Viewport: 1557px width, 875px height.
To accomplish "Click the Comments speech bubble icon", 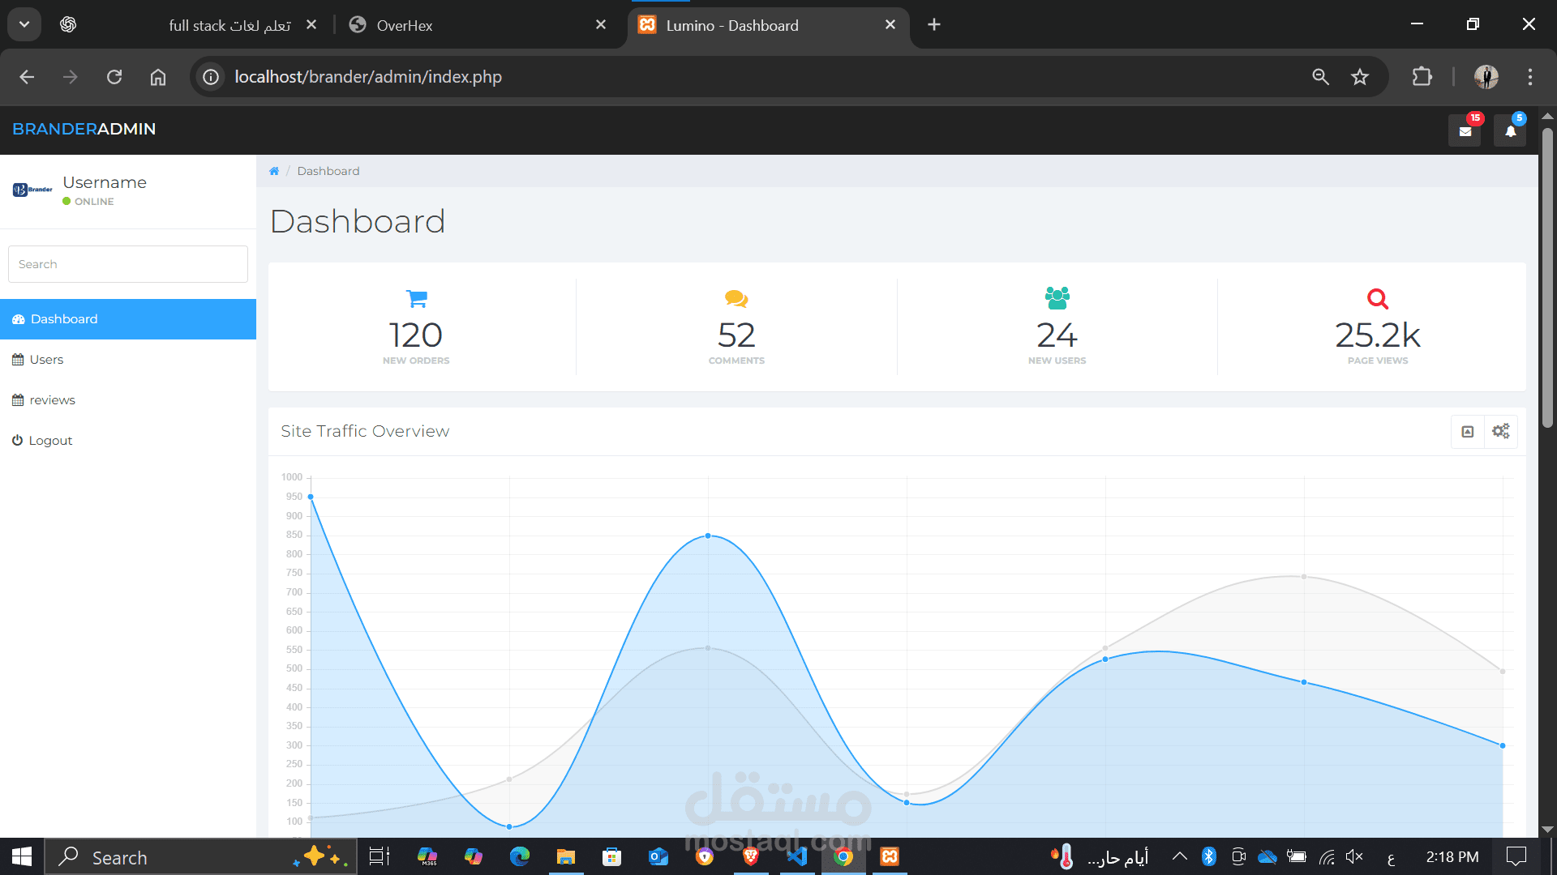I will (736, 299).
